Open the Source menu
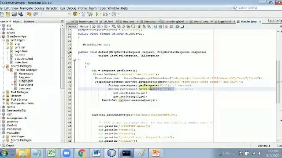The width and height of the screenshot is (282, 158). (x=39, y=8)
